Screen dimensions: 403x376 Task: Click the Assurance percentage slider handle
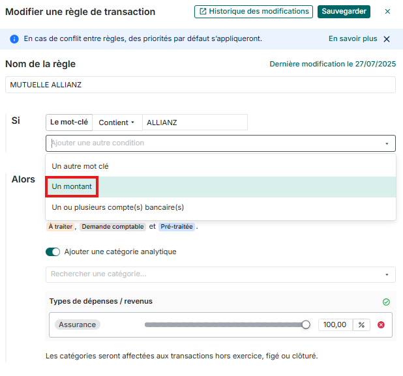point(306,325)
